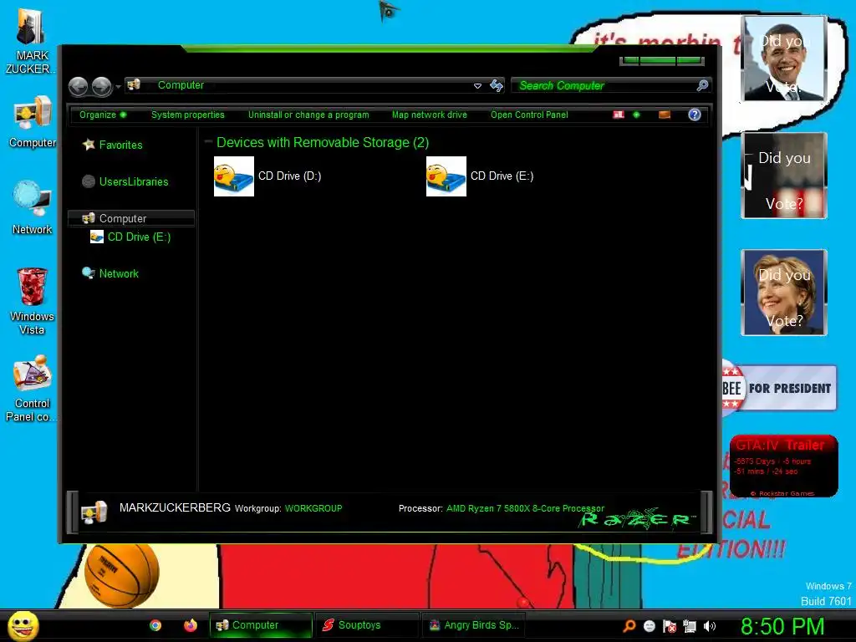Click the Hillary Did you Vote gadget
This screenshot has height=642, width=856.
tap(784, 293)
